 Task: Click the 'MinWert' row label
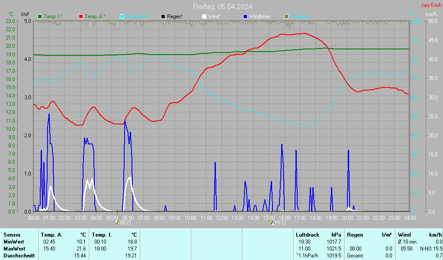14,242
